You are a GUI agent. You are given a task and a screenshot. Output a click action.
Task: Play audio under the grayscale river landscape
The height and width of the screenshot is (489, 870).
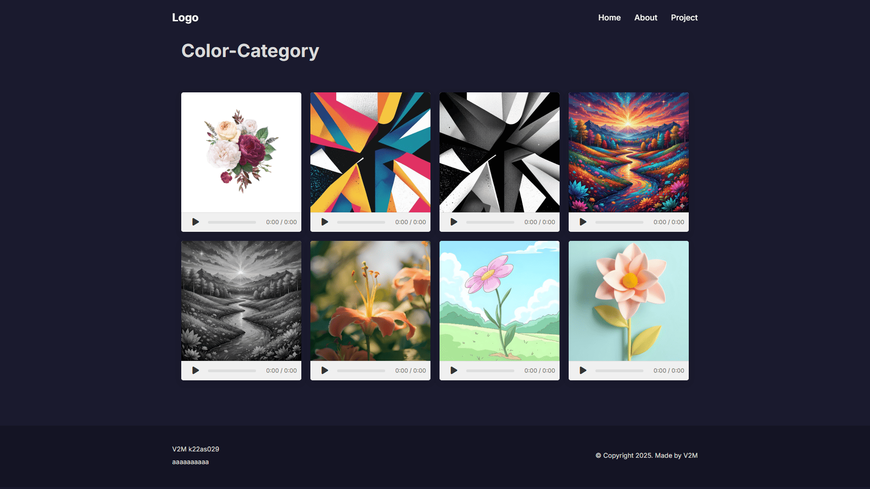tap(195, 370)
